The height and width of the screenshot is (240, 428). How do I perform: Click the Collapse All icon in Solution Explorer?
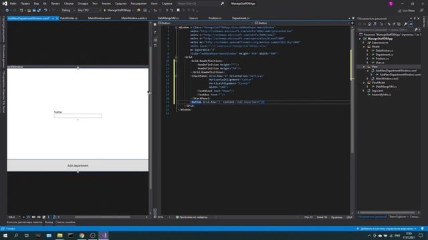[394, 24]
